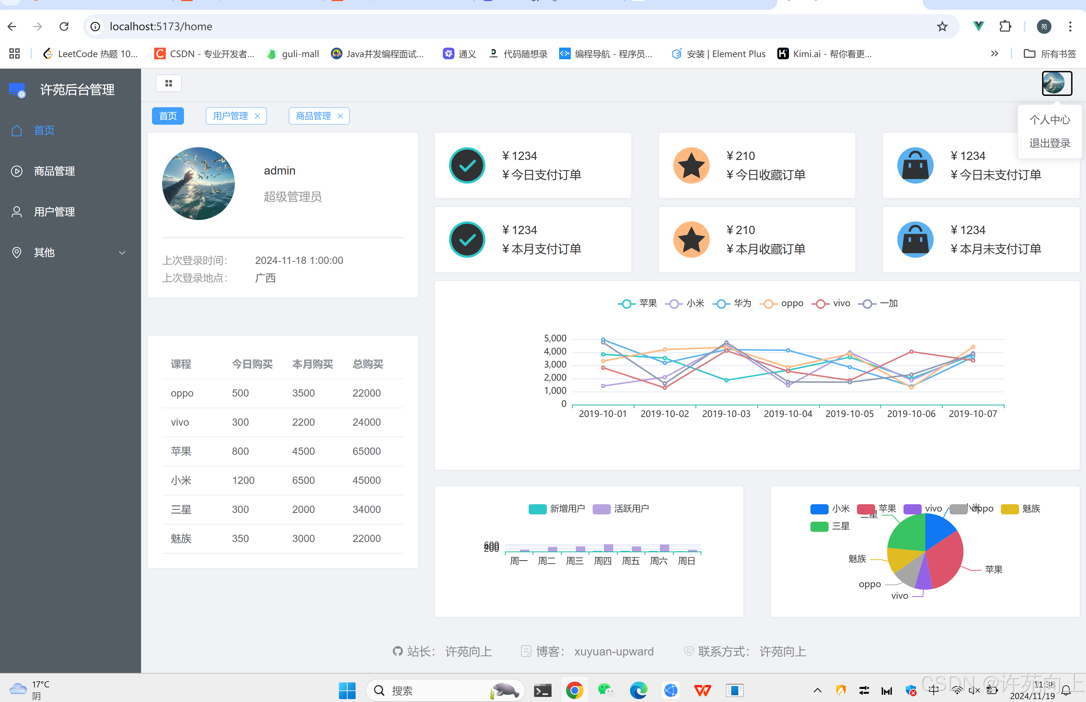Go to 首页 in the sidebar
Image resolution: width=1086 pixels, height=702 pixels.
pyautogui.click(x=70, y=131)
